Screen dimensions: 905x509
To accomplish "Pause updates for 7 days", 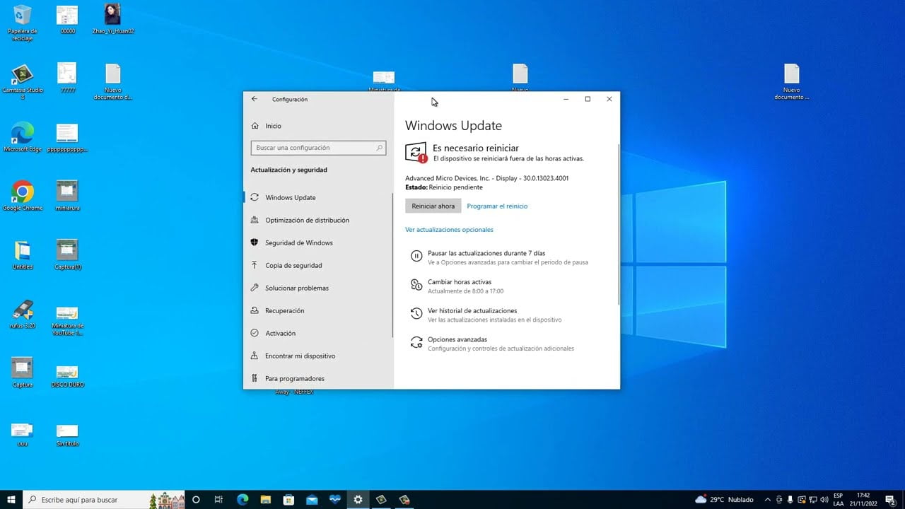I will tap(486, 254).
